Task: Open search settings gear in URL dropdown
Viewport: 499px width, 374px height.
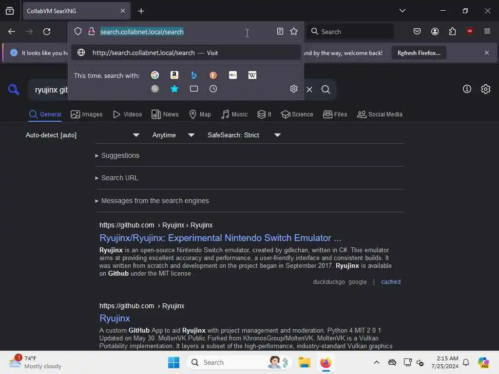Action: 294,89
